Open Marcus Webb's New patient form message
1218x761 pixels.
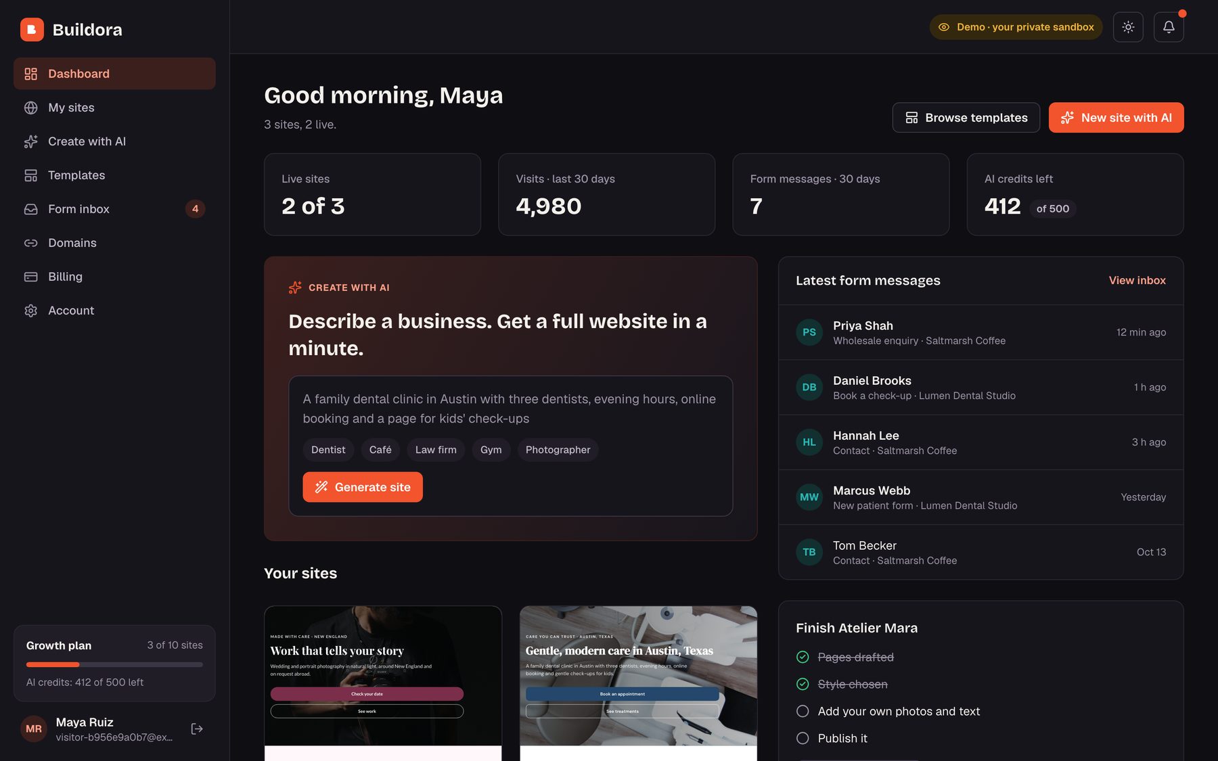coord(980,497)
